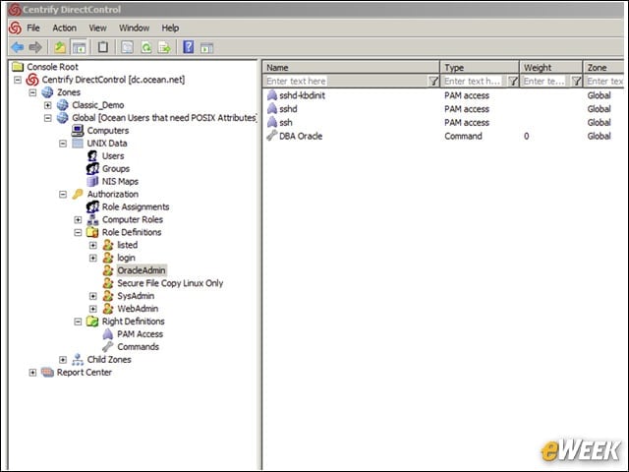Expand the Report Center node
629x472 pixels.
click(32, 373)
